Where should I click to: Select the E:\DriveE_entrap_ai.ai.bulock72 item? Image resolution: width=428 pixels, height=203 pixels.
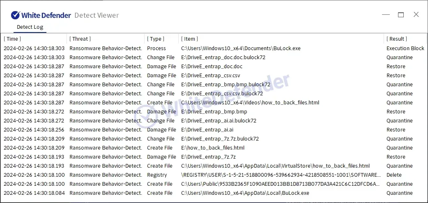pyautogui.click(x=219, y=120)
